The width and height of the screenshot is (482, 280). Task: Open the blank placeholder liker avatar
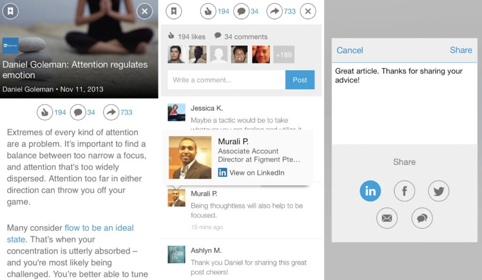click(218, 55)
